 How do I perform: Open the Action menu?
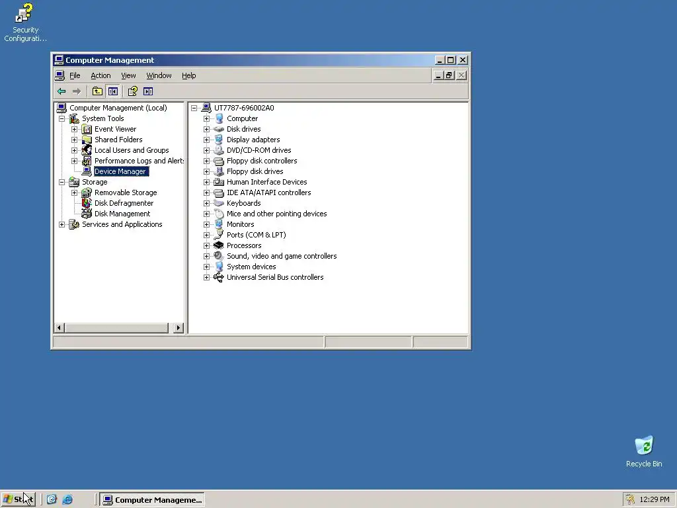100,75
